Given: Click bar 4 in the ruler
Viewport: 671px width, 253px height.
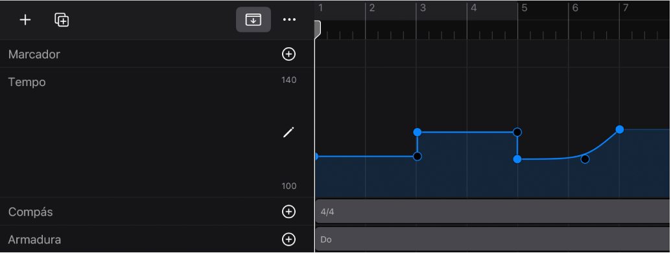Looking at the screenshot, I should point(474,8).
